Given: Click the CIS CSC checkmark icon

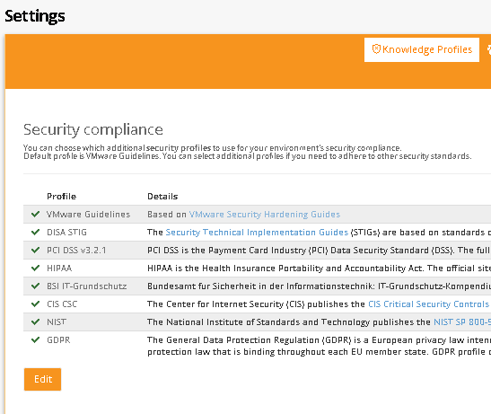Looking at the screenshot, I should 35,304.
